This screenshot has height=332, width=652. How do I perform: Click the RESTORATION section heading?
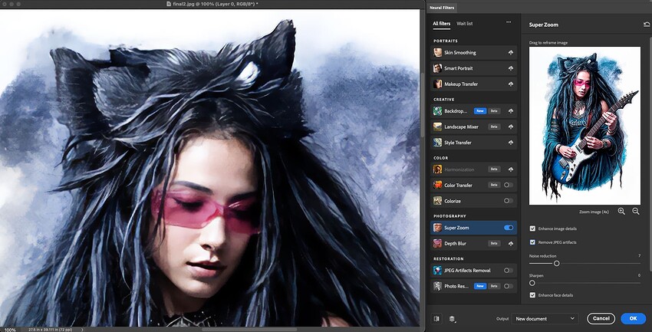(x=448, y=259)
